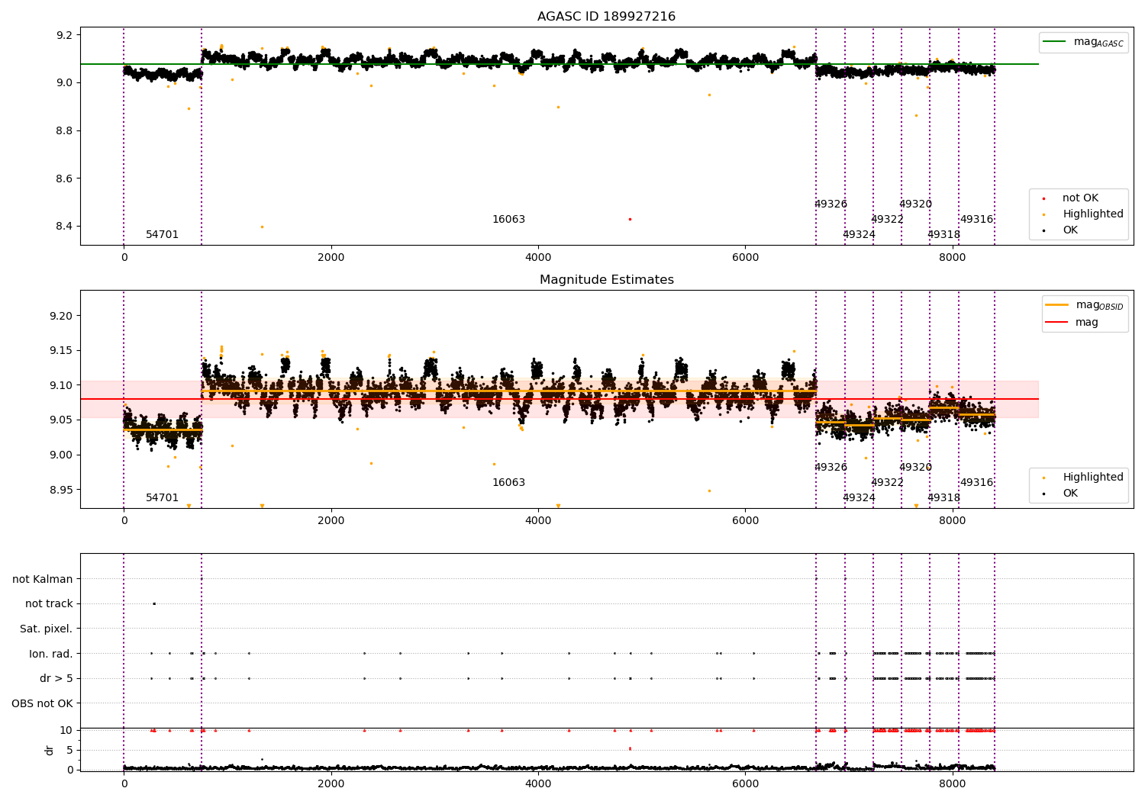This screenshot has width=1145, height=801.
Task: Click the 8.6 y-axis tick label
Action: (65, 179)
